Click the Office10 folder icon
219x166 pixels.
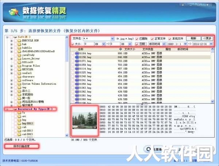click(x=19, y=62)
